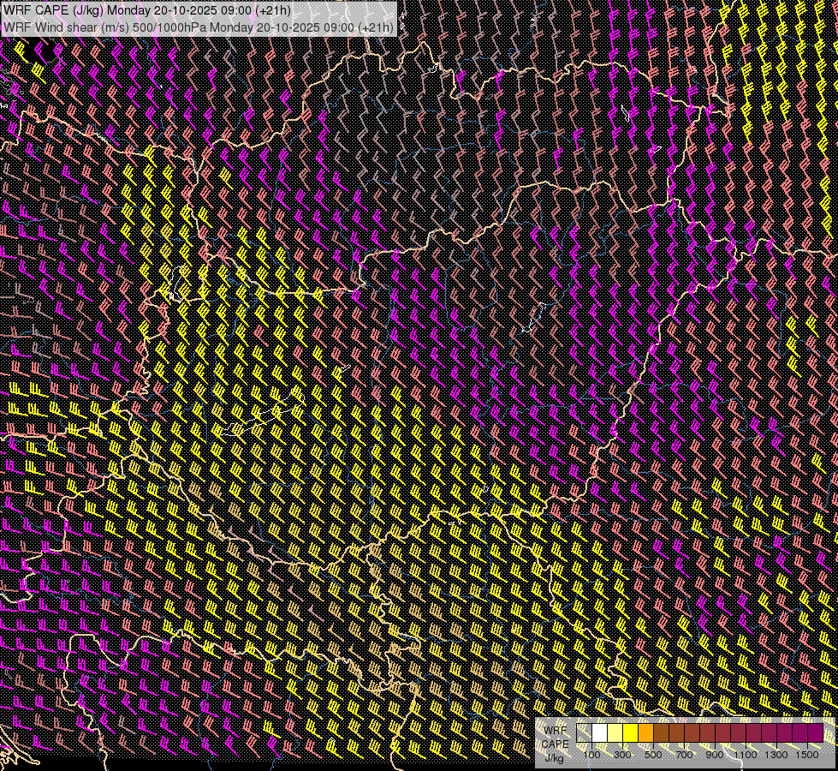Screen dimensions: 838x771
Task: Select the pale yellow legend color box
Action: [x=615, y=733]
